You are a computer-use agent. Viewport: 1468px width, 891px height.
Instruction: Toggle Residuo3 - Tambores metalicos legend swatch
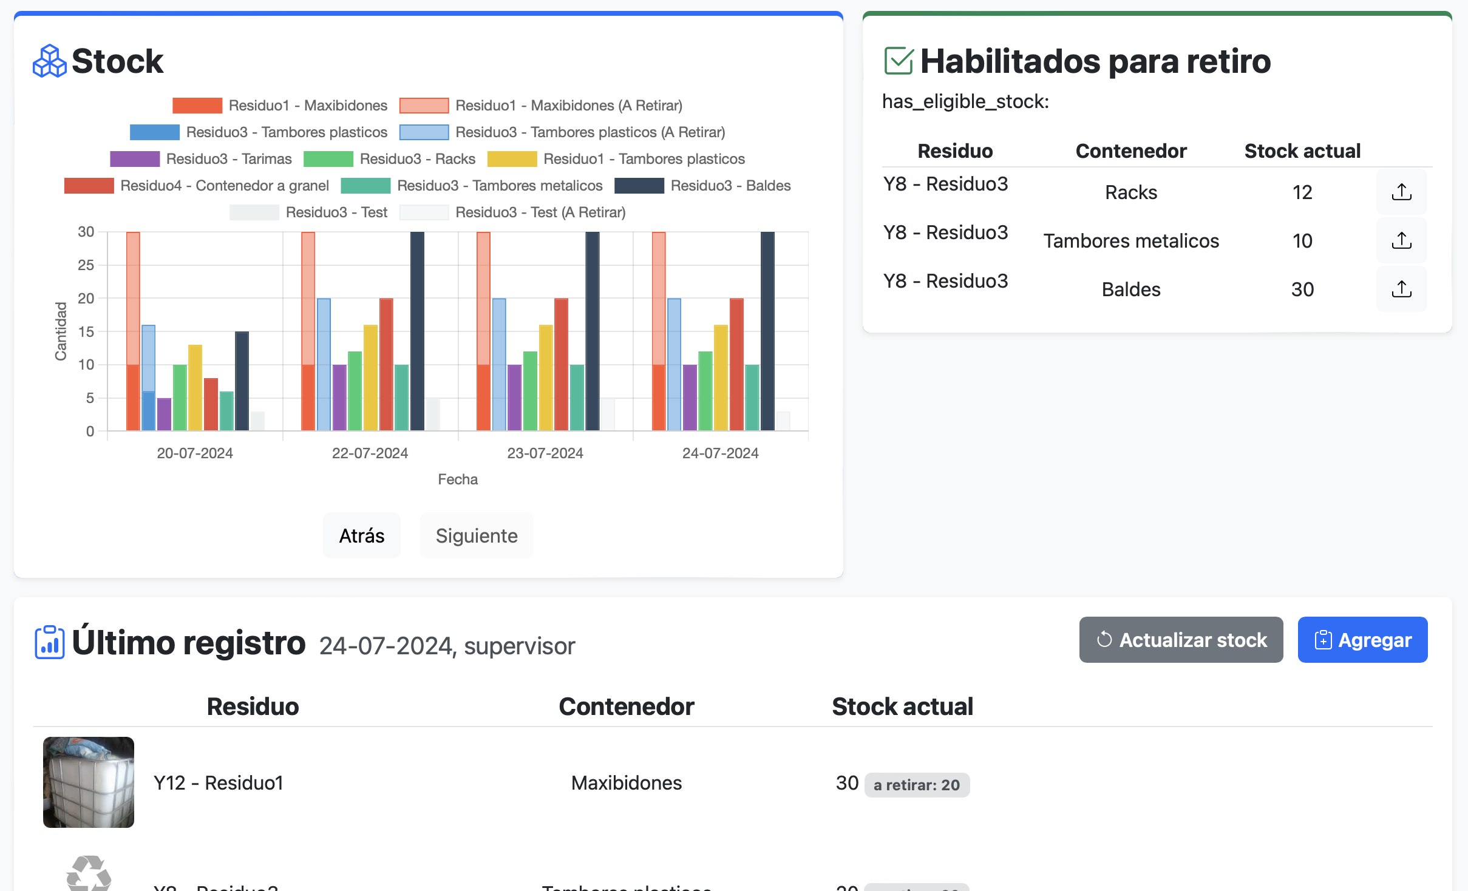tap(366, 186)
